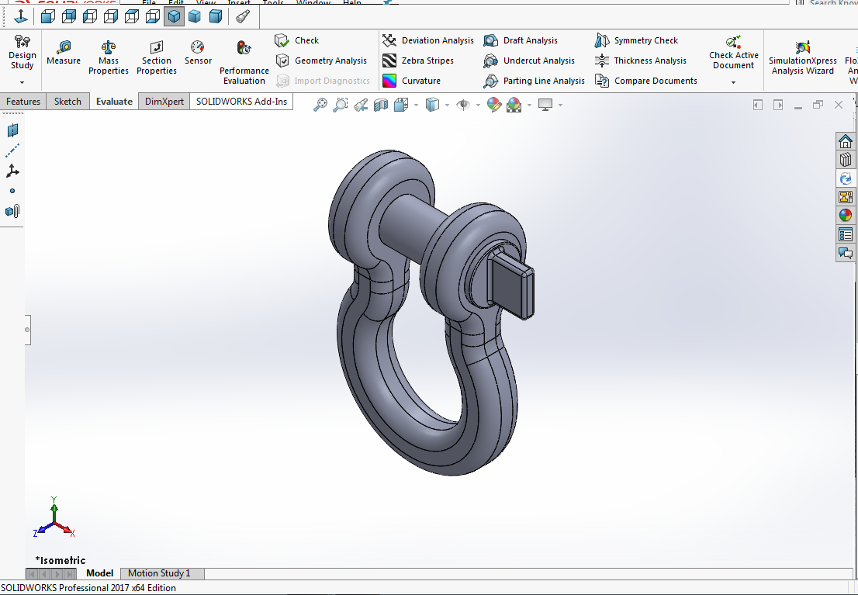Open the Design Library task pane
The width and height of the screenshot is (858, 595).
(x=846, y=158)
